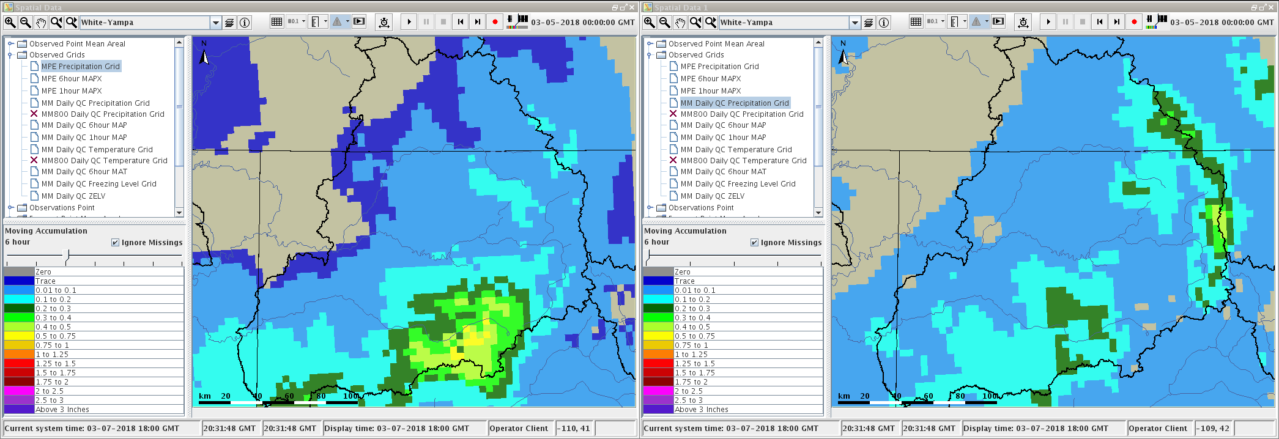
Task: Open the grid table icon in Spatial Data 1
Action: (916, 22)
